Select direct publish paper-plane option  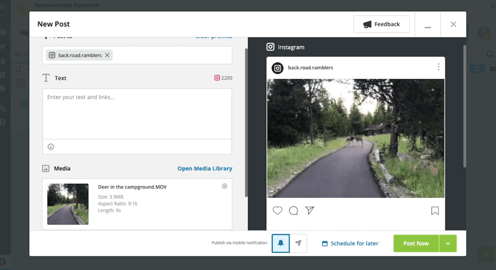click(x=298, y=243)
